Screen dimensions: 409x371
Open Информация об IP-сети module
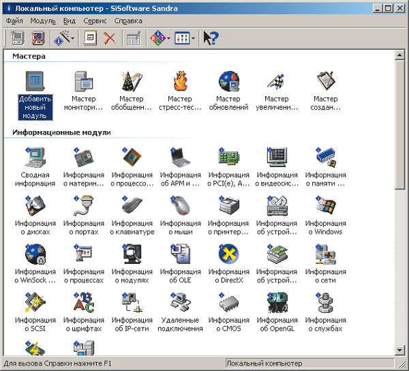pos(132,312)
